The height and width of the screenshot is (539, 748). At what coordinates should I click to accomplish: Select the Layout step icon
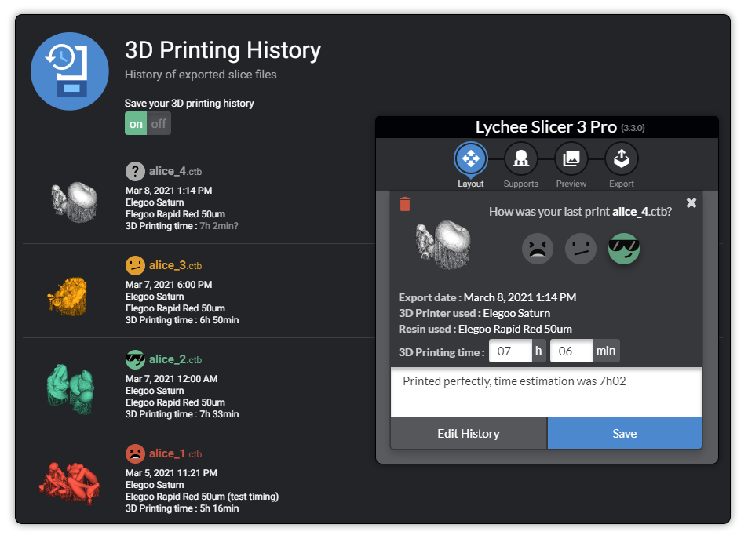click(470, 158)
